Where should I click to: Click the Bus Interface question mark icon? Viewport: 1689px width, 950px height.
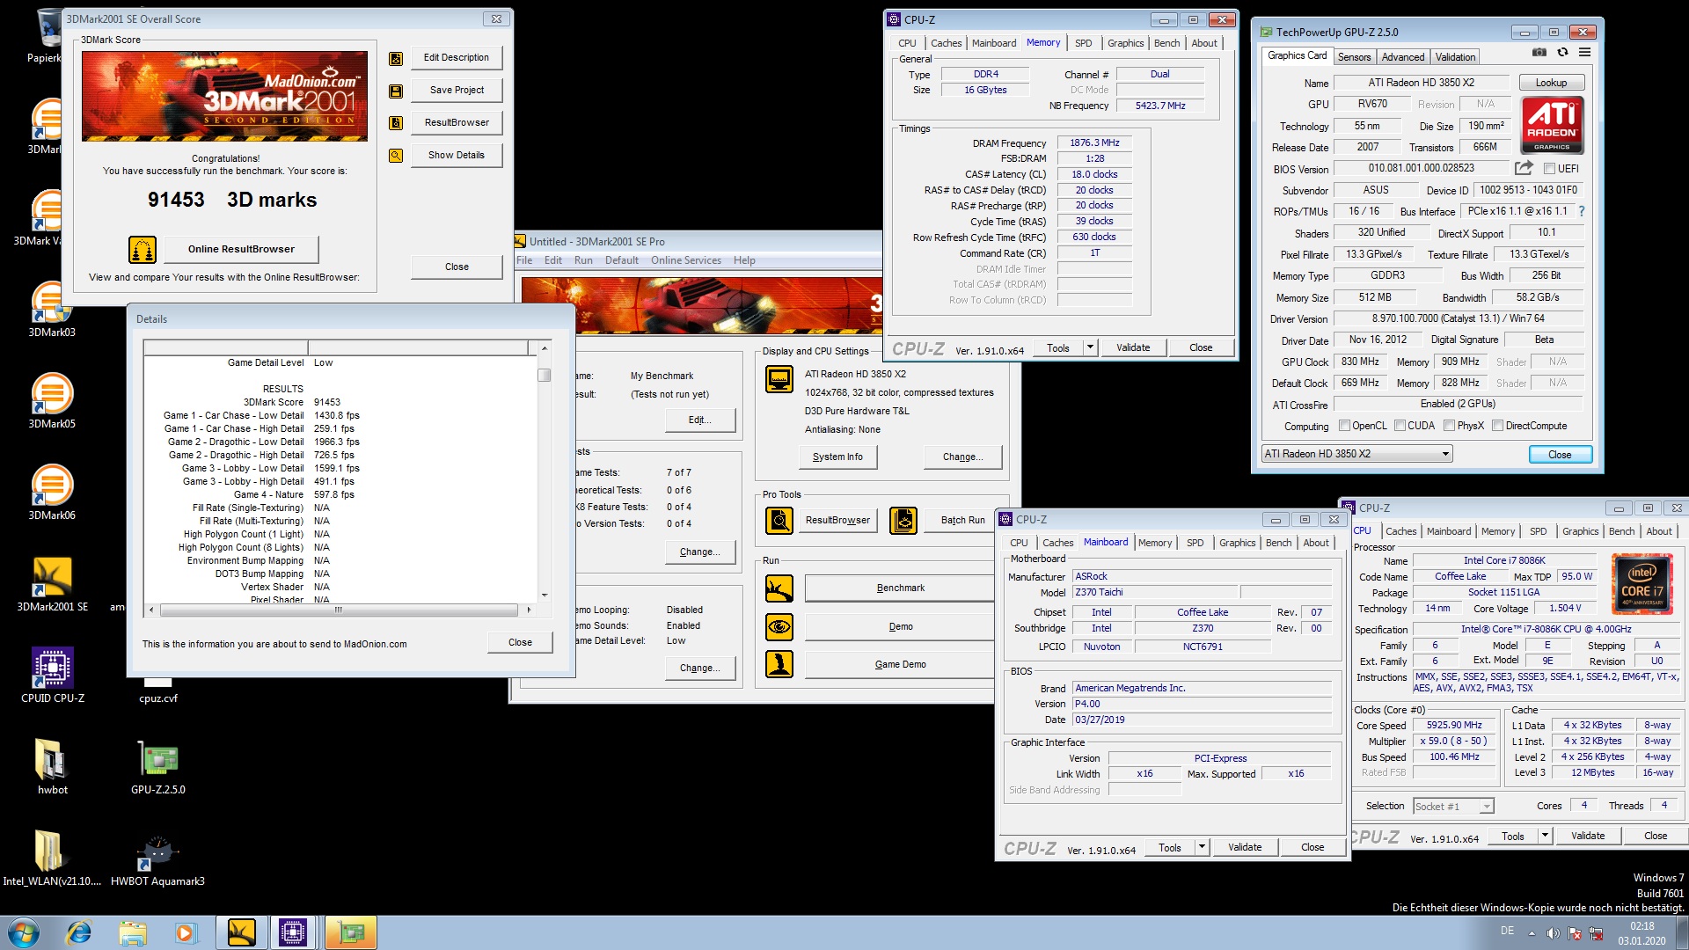(1582, 211)
